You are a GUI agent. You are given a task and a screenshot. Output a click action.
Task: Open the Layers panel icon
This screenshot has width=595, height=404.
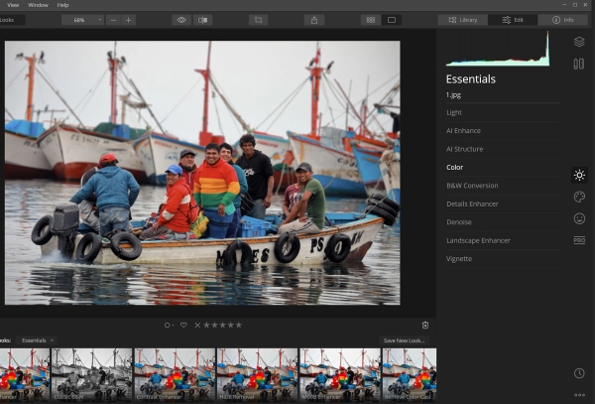[579, 42]
